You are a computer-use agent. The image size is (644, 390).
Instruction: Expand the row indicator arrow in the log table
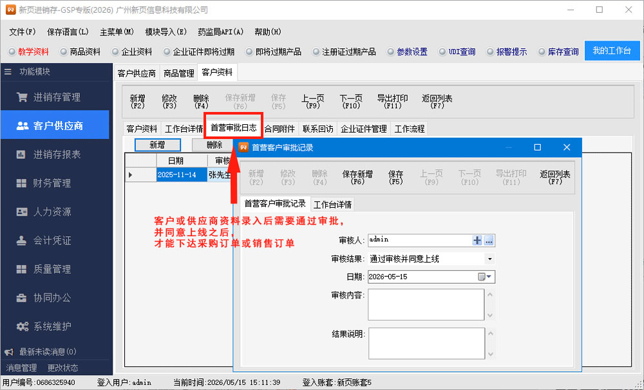(131, 175)
